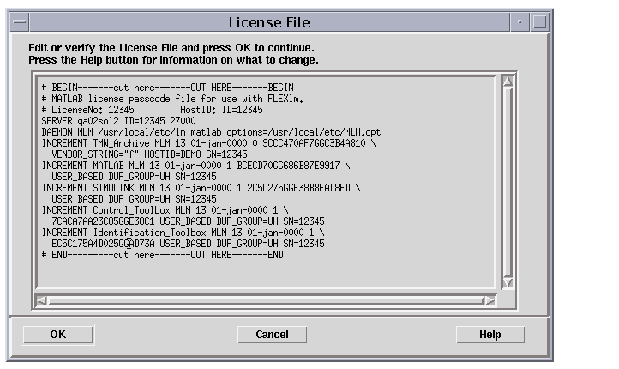Place cursor in the SERVER qa02sol2 line
Viewport: 619px width, 369px height.
click(119, 121)
